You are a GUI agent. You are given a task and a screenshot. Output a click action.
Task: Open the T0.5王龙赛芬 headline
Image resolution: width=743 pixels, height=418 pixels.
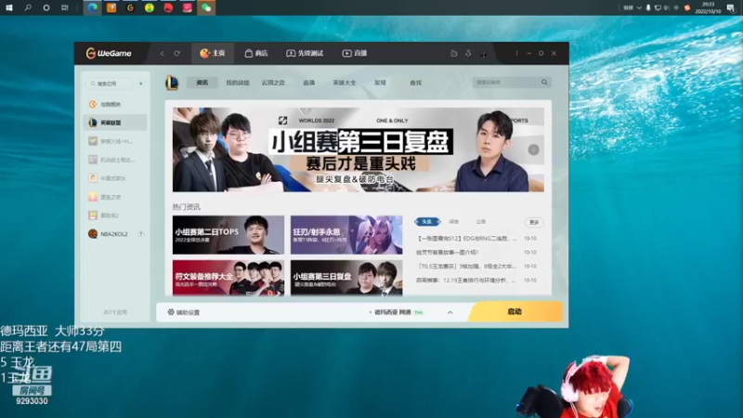click(x=467, y=266)
